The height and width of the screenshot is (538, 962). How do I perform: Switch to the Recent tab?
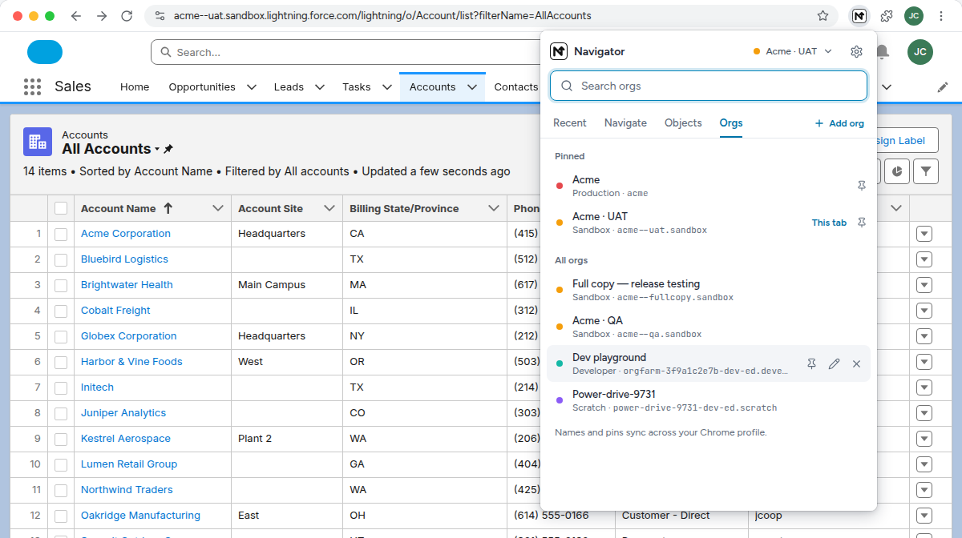tap(570, 123)
